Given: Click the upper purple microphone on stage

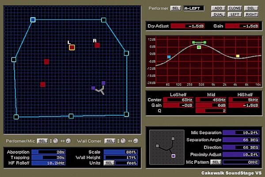Looking at the screenshot, I should tap(103, 83).
